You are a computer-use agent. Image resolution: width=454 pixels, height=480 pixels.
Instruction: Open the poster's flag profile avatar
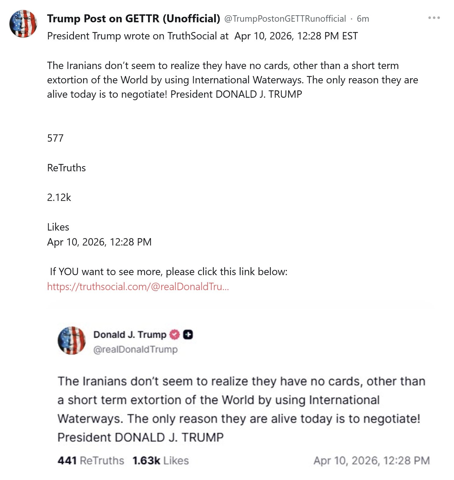point(23,24)
